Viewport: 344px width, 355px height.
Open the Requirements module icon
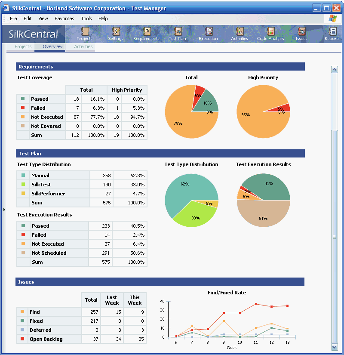coord(147,32)
